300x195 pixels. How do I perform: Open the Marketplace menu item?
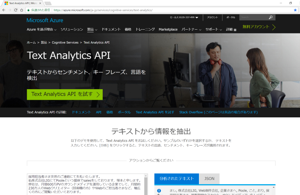[168, 29]
